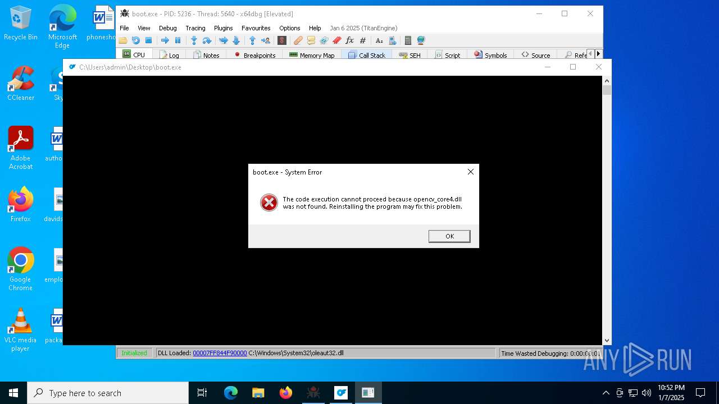719x404 pixels.
Task: Switch to the CPU tab
Action: (x=134, y=54)
